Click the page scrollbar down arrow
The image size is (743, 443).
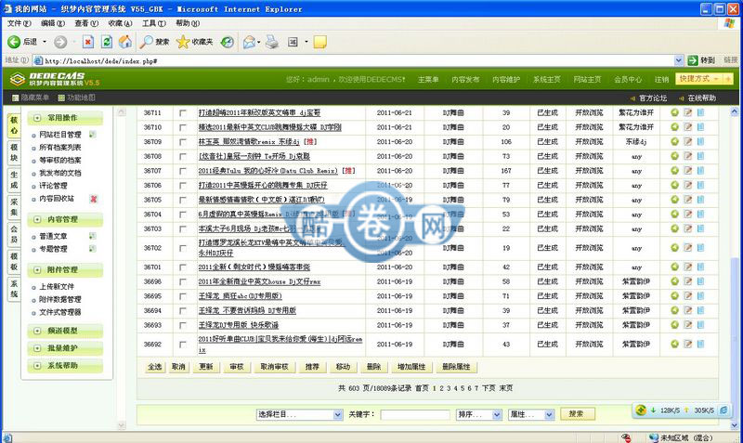pos(735,425)
